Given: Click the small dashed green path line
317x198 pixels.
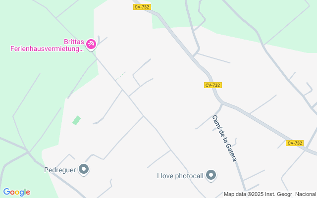Looking at the screenshot, I should click(121, 76).
